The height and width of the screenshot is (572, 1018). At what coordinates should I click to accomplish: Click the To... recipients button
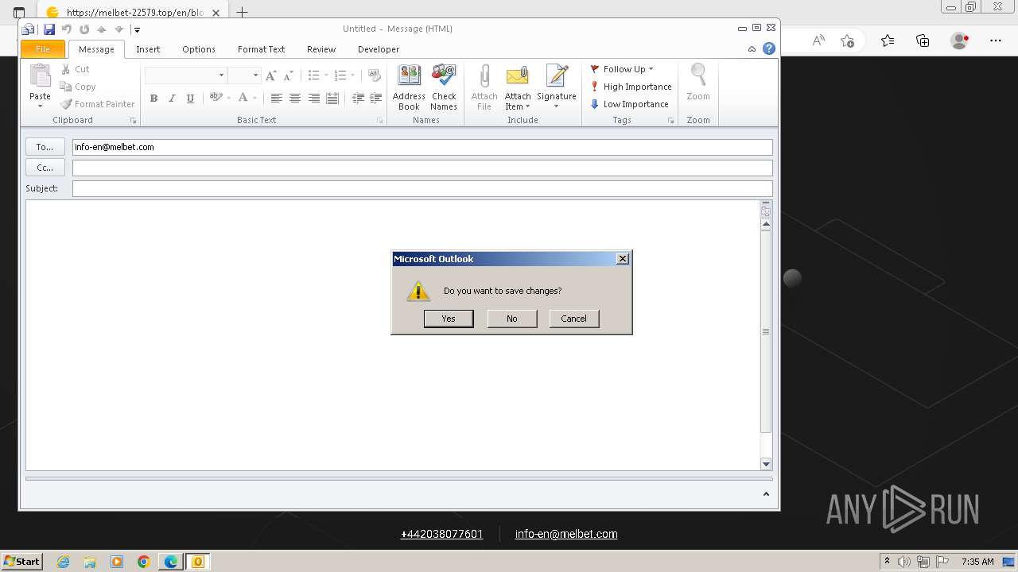[45, 147]
